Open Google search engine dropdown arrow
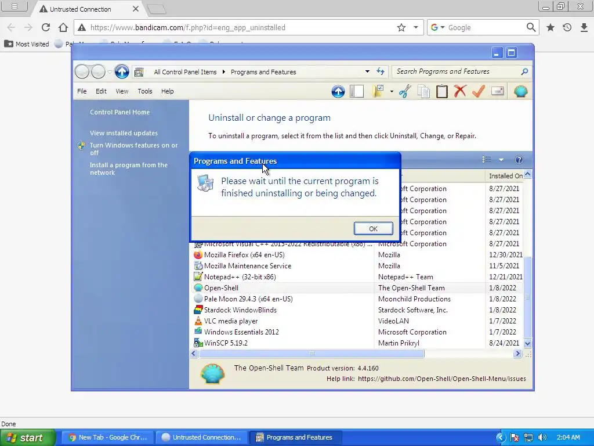This screenshot has height=446, width=594. click(x=443, y=27)
